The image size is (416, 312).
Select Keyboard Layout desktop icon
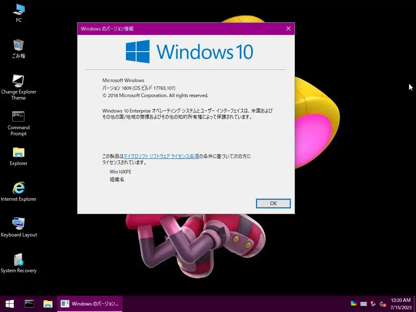coord(19,227)
